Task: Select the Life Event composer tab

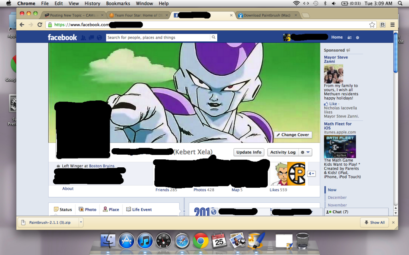Action: point(139,210)
